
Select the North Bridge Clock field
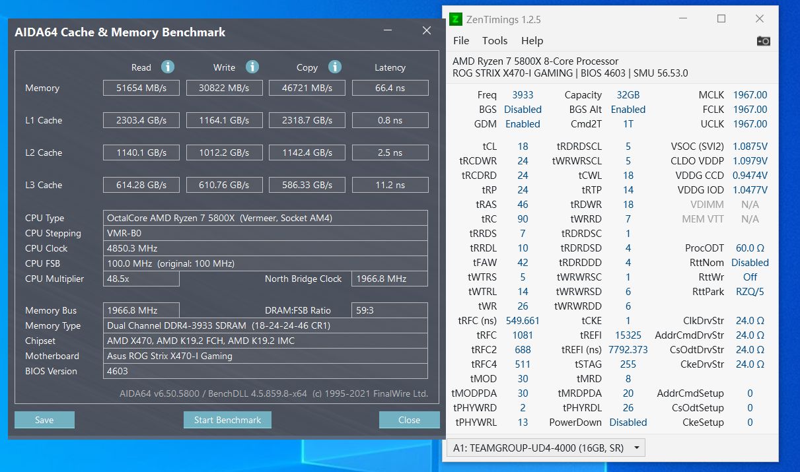[x=390, y=279]
